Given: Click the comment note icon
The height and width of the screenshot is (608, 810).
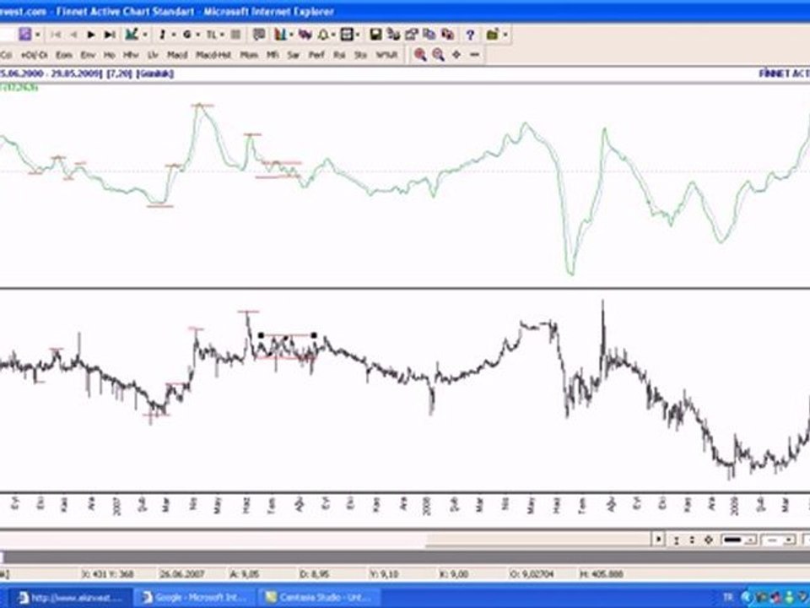Looking at the screenshot, I should [259, 35].
